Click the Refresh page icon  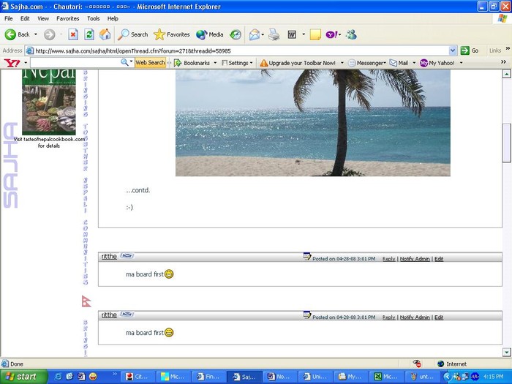(x=89, y=34)
